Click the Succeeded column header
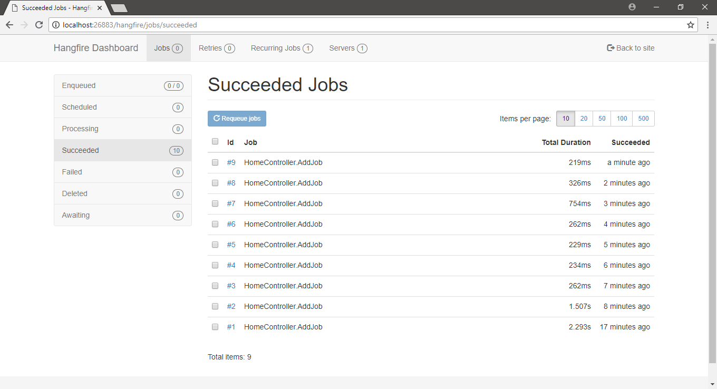717x389 pixels. (x=631, y=142)
